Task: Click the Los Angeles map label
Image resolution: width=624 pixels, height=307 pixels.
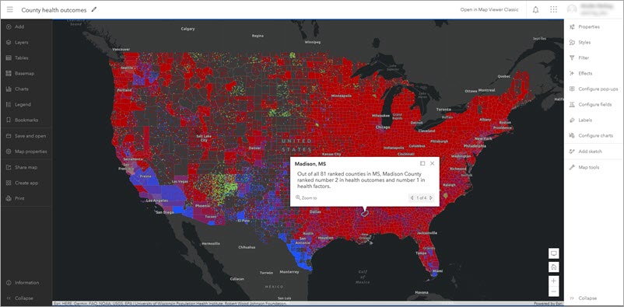Action: [x=157, y=201]
